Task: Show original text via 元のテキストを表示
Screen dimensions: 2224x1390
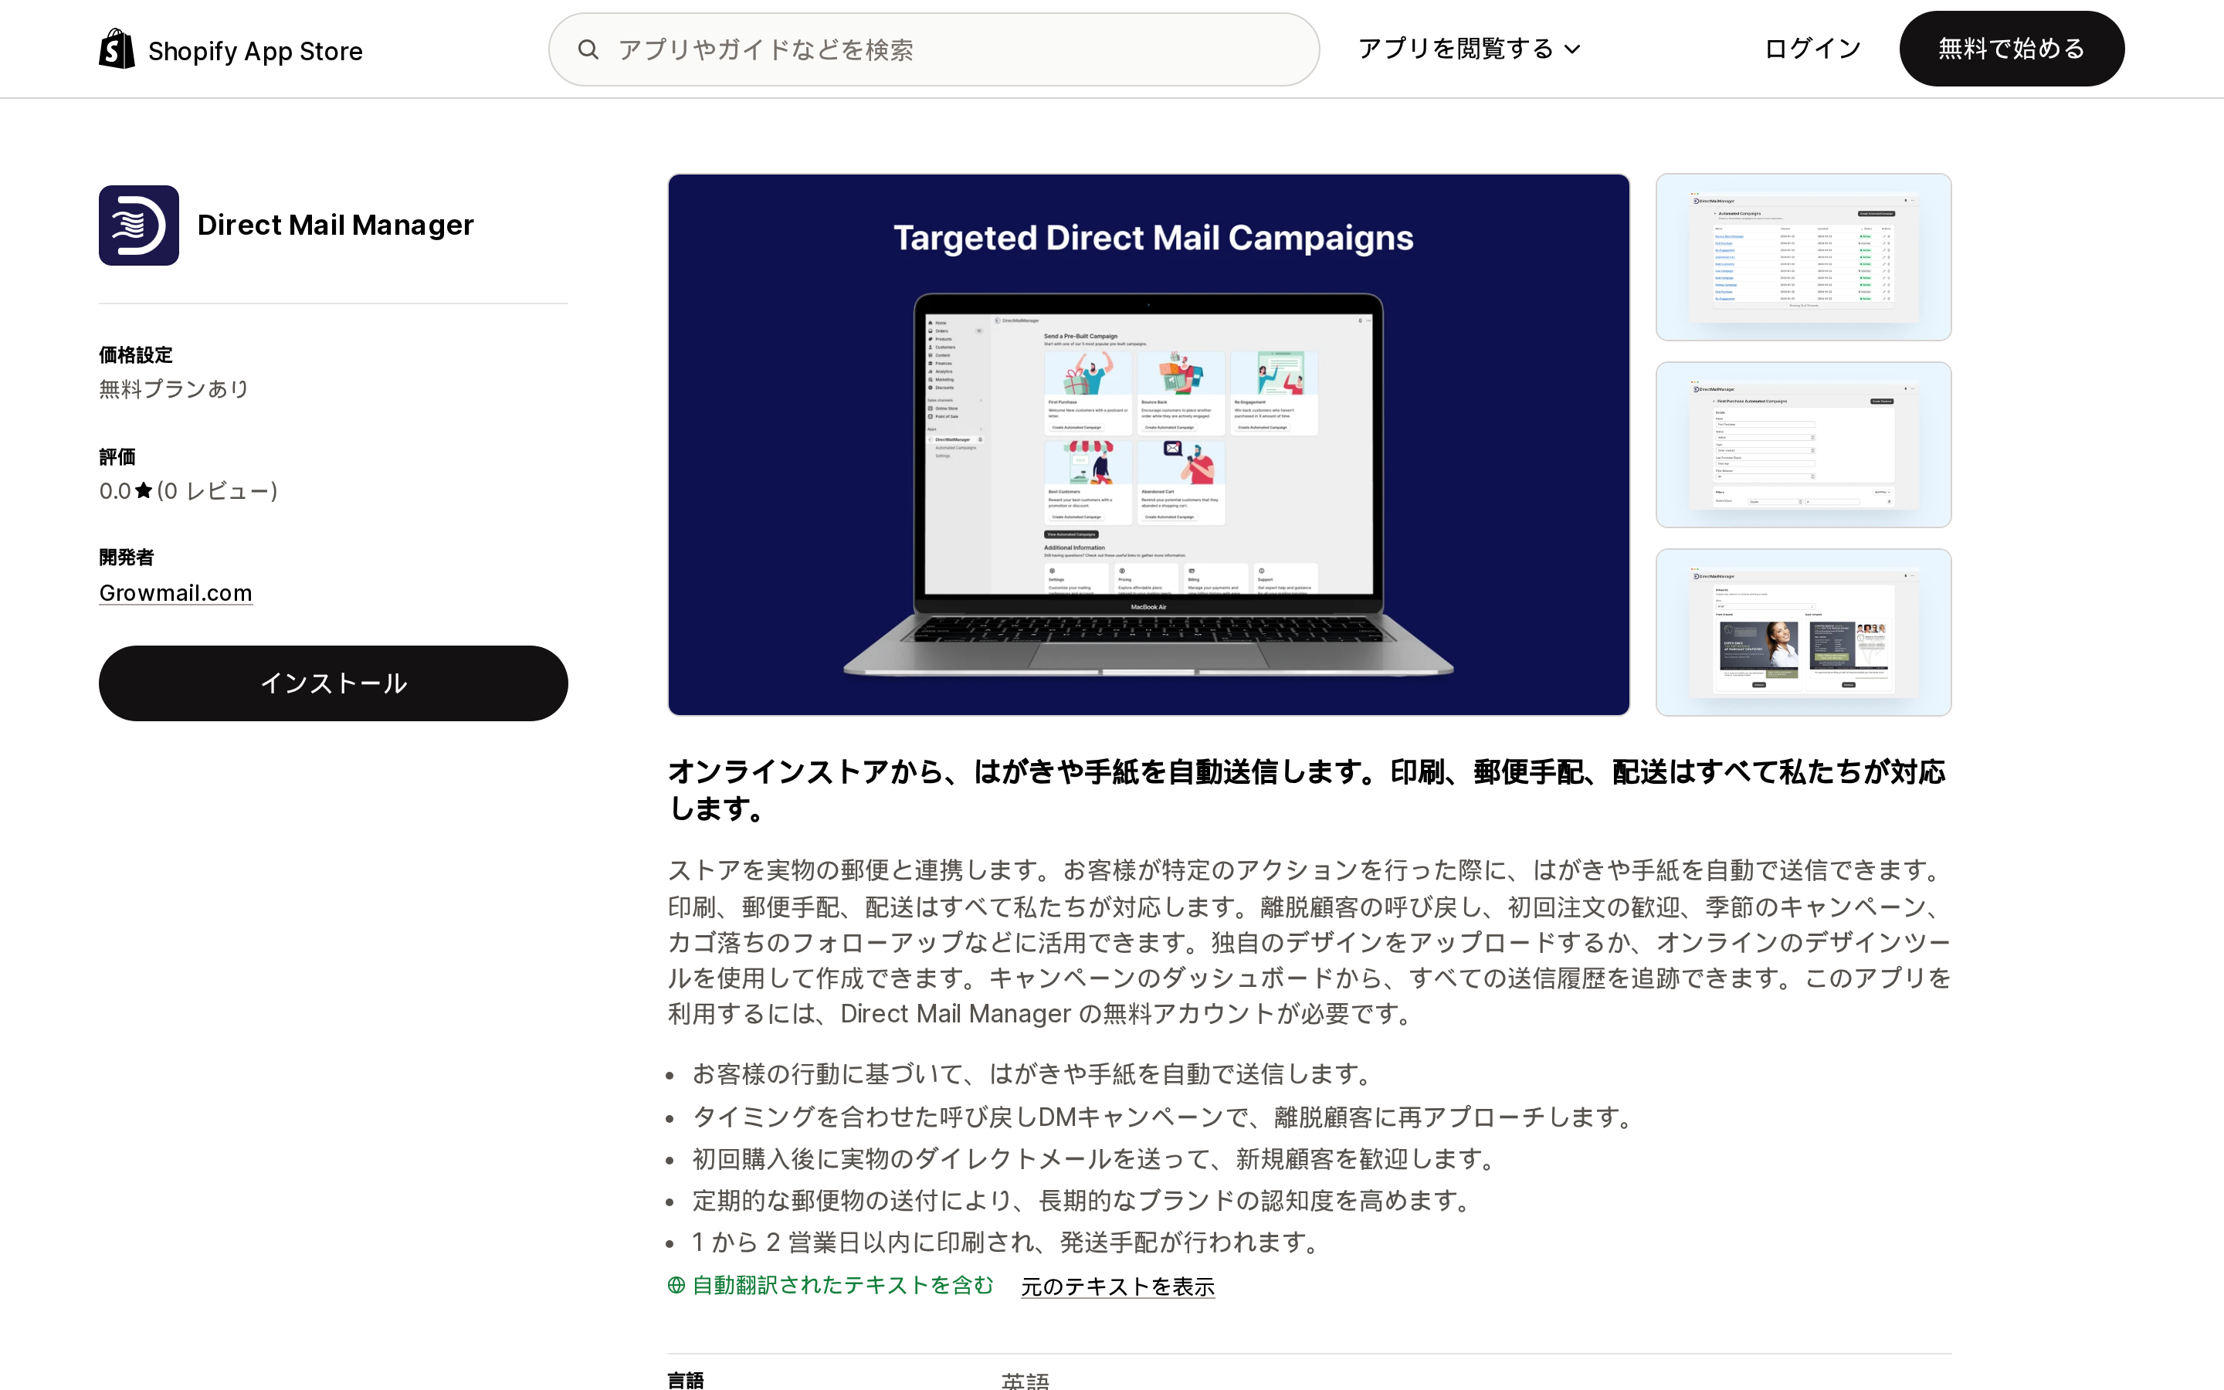Action: (x=1117, y=1286)
